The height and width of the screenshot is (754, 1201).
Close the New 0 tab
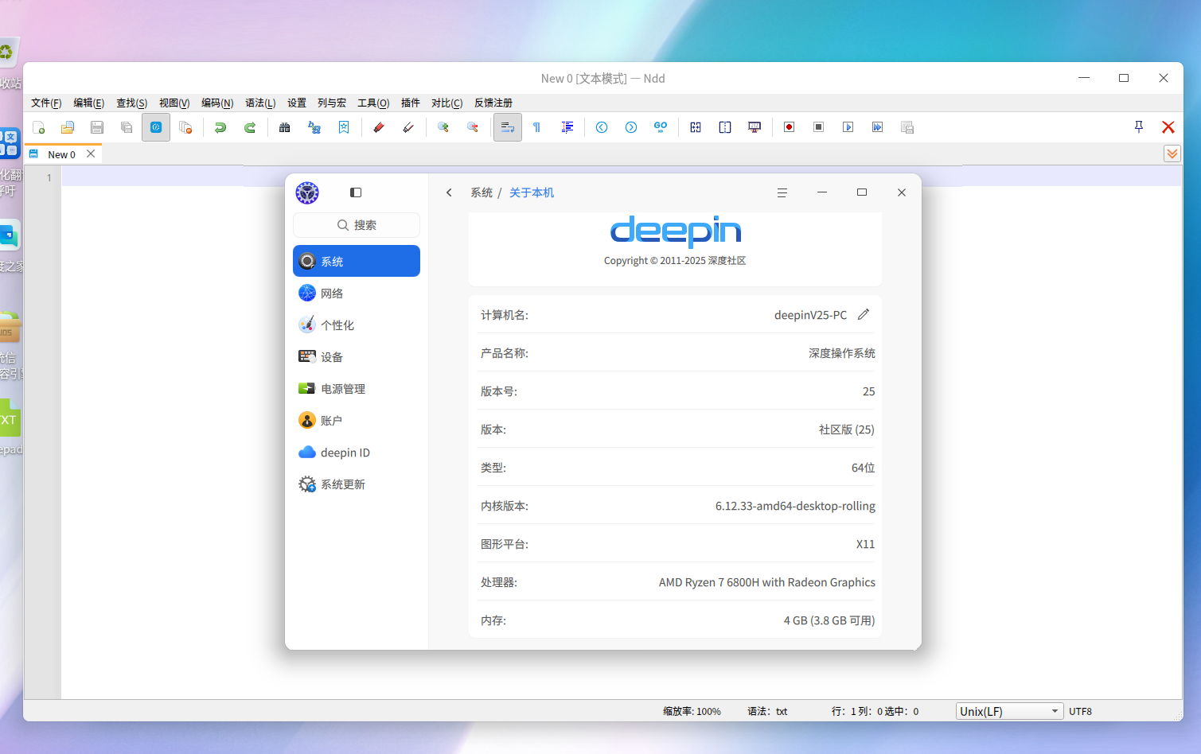pos(91,154)
